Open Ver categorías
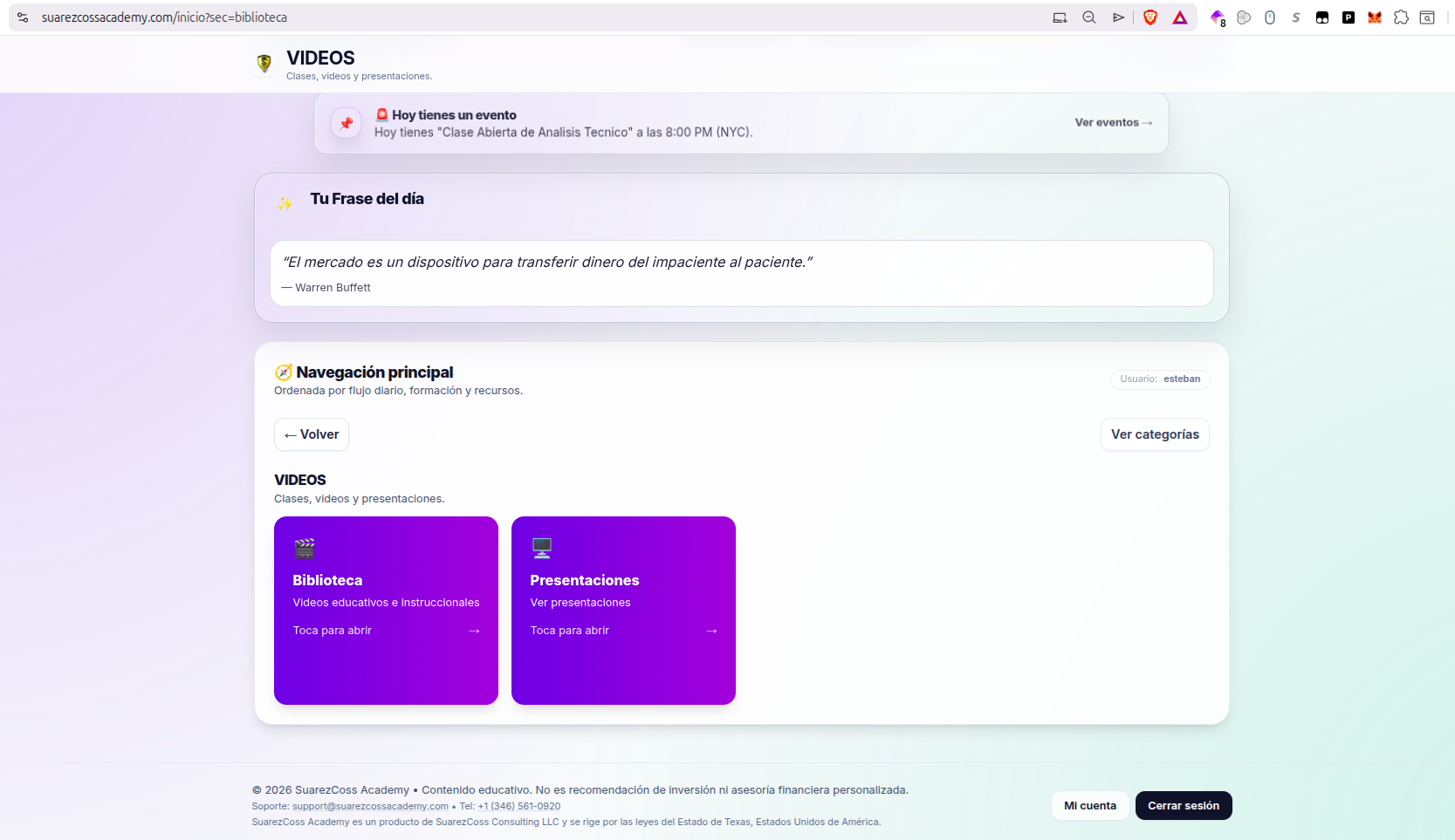The height and width of the screenshot is (840, 1455). coord(1155,434)
